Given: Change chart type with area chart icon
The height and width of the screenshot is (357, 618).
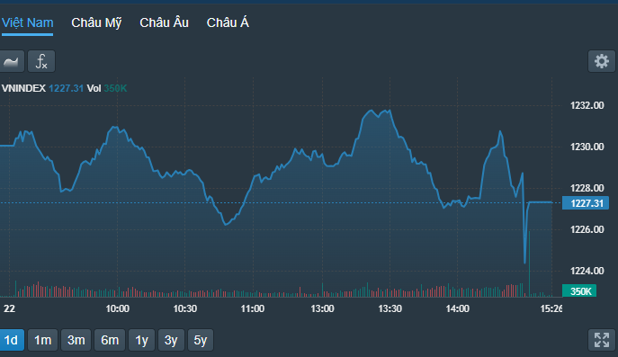Looking at the screenshot, I should point(11,61).
